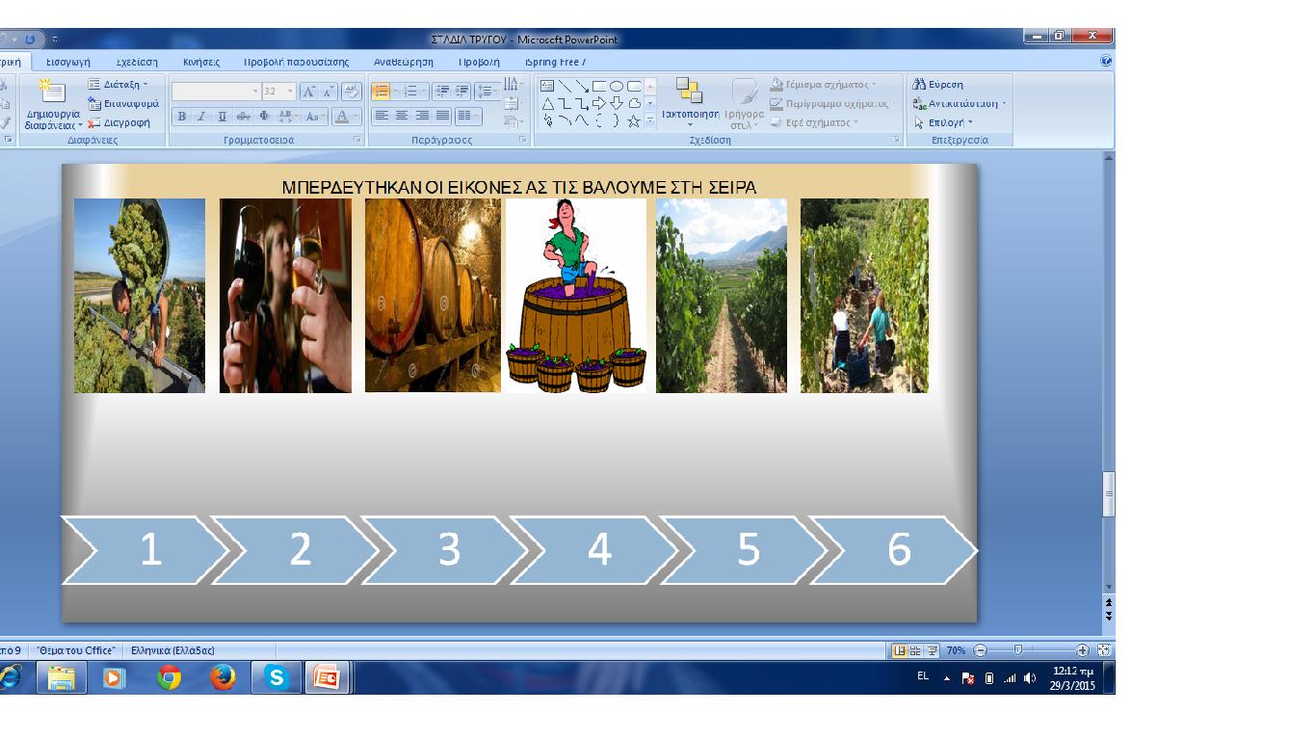Click the Clear Formatting icon
Image resolution: width=1316 pixels, height=740 pixels.
coord(352,91)
